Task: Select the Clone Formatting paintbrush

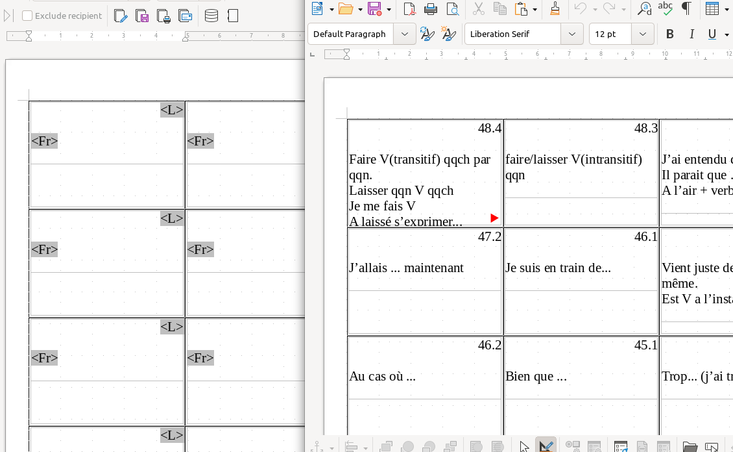Action: coord(555,8)
